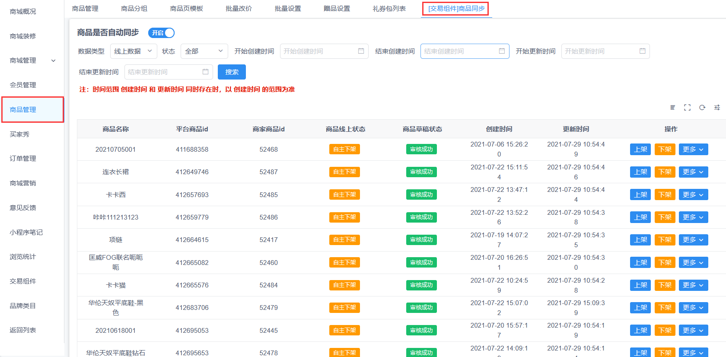726x357 pixels.
Task: Open the 礼券包列表 tab
Action: pos(389,9)
